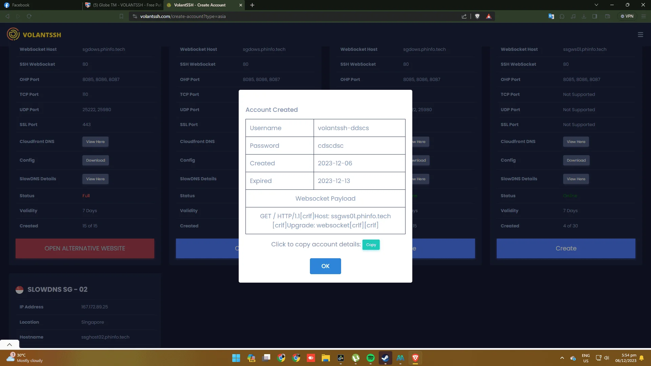The height and width of the screenshot is (366, 651).
Task: Open the Brave Wallet icon
Action: tap(608, 16)
